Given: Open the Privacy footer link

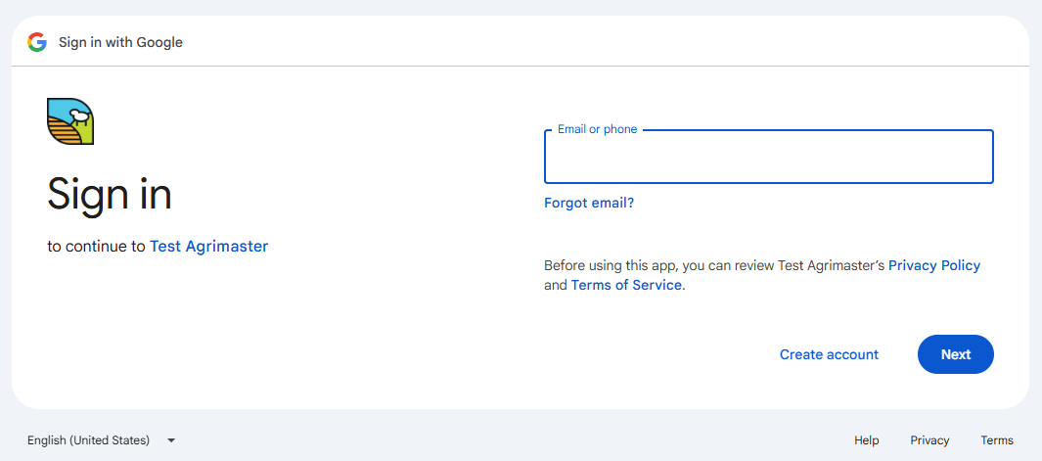Looking at the screenshot, I should coord(929,440).
